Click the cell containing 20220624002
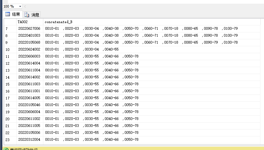Image resolution: width=264 pixels, height=150 pixels. pyautogui.click(x=29, y=49)
